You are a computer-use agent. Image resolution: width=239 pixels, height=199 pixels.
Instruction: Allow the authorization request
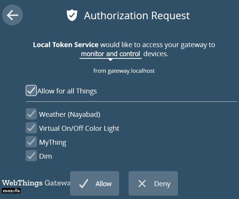(x=95, y=183)
